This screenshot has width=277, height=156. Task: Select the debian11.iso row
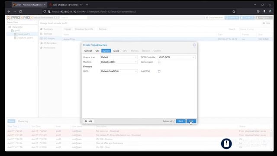pos(168,39)
